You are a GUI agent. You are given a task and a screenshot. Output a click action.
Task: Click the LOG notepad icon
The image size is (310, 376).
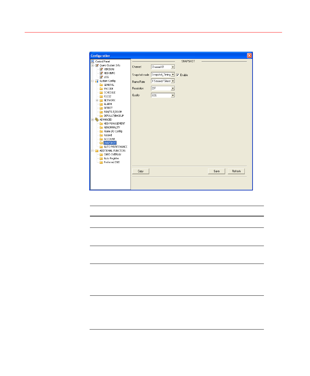101,77
